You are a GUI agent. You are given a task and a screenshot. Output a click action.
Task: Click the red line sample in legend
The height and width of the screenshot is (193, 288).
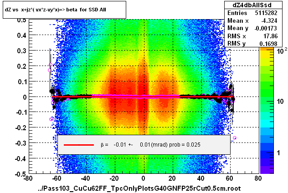point(79,145)
